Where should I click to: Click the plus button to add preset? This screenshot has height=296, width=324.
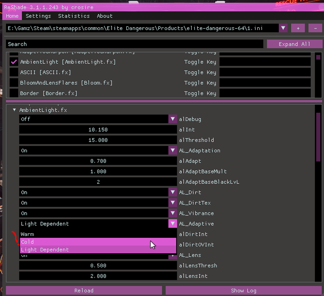click(298, 28)
